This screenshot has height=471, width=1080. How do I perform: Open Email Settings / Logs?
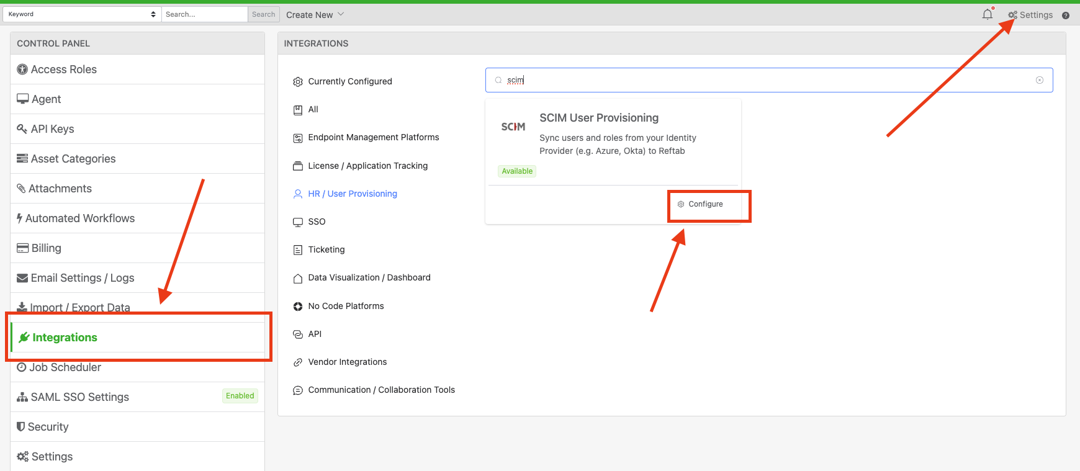tap(137, 278)
